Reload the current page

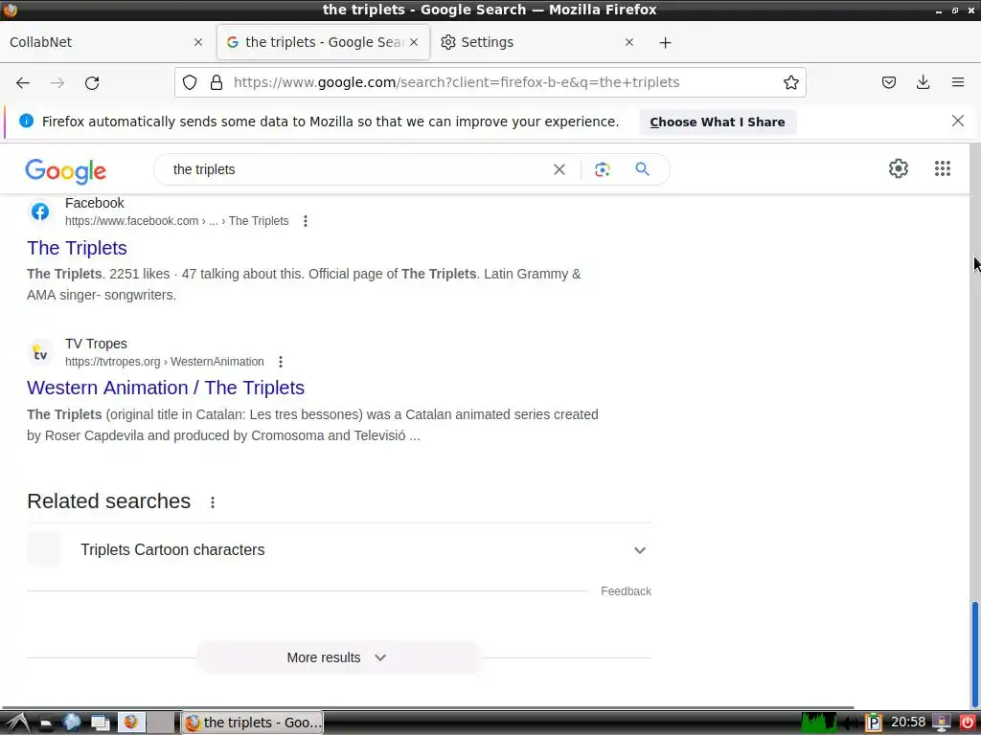pyautogui.click(x=92, y=82)
